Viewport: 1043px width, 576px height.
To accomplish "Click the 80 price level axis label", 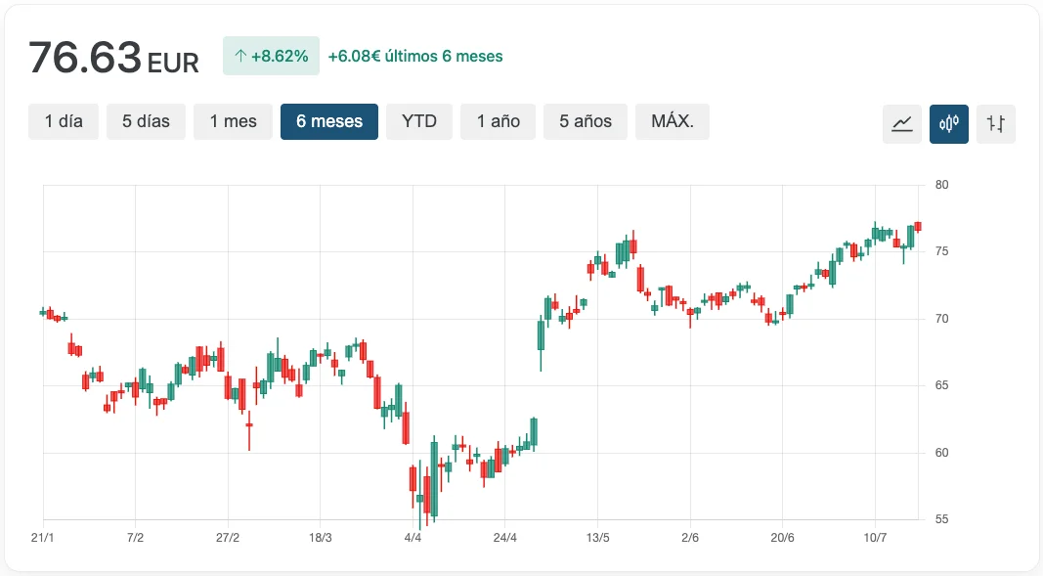I will click(942, 185).
